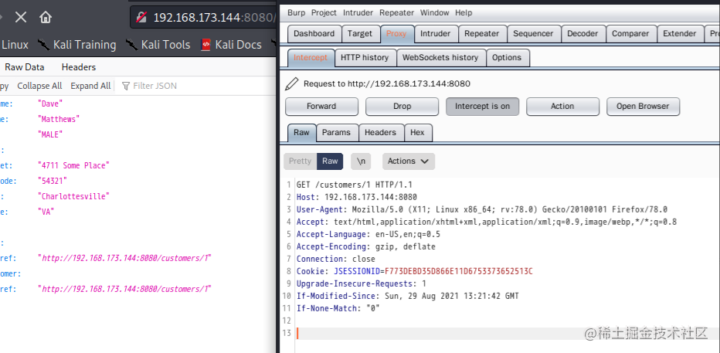Image resolution: width=720 pixels, height=353 pixels.
Task: Click the Firefox address bar URL
Action: [x=214, y=18]
